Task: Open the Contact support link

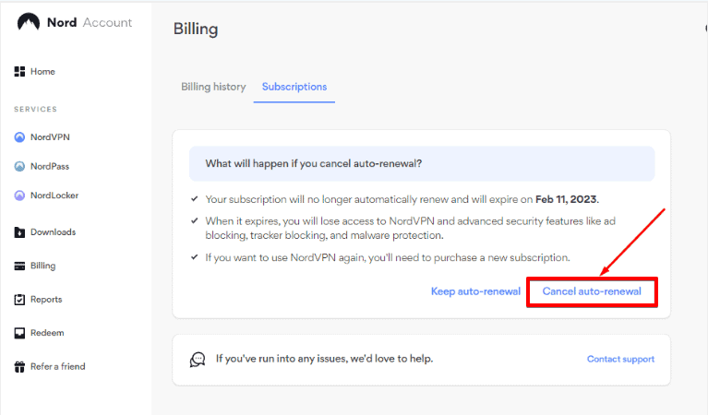Action: pos(620,359)
